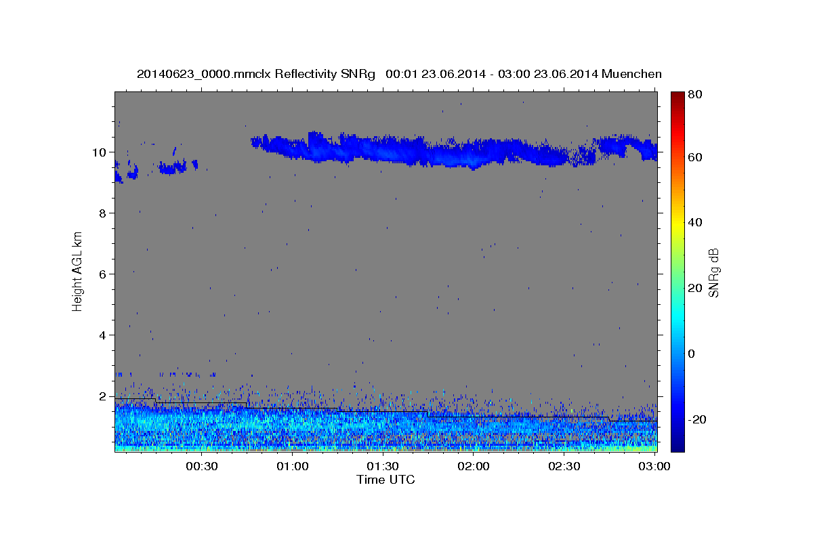Click the colorbar value 60

point(694,157)
